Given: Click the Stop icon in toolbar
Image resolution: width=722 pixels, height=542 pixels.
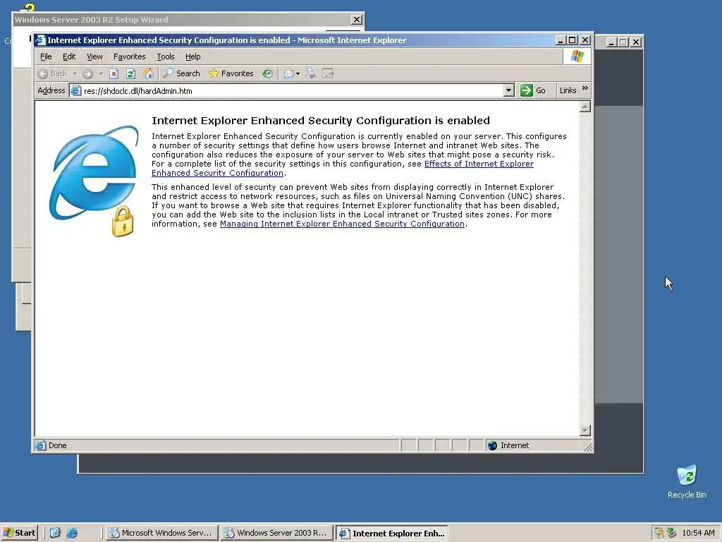Looking at the screenshot, I should coord(114,73).
